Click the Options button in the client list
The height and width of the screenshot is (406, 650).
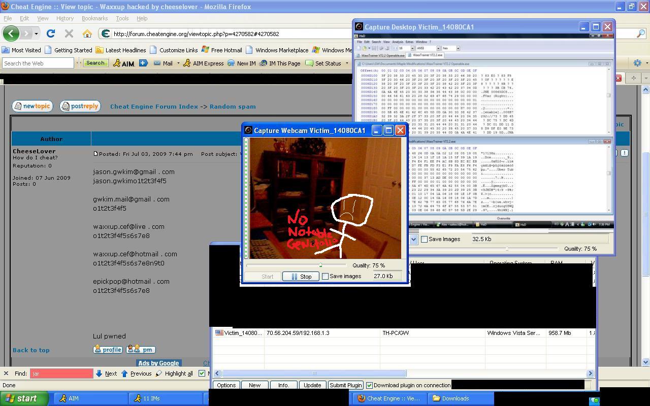[x=226, y=385]
